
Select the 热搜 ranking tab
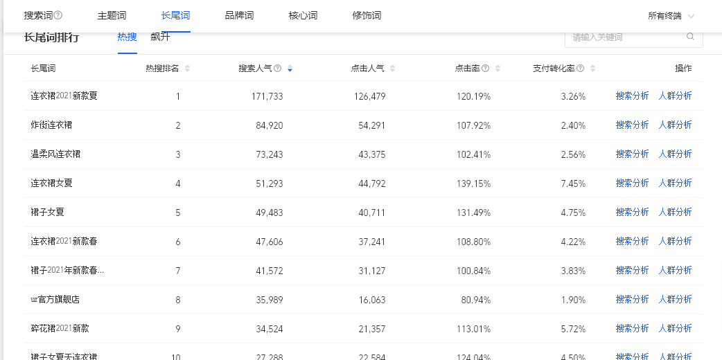coord(127,37)
